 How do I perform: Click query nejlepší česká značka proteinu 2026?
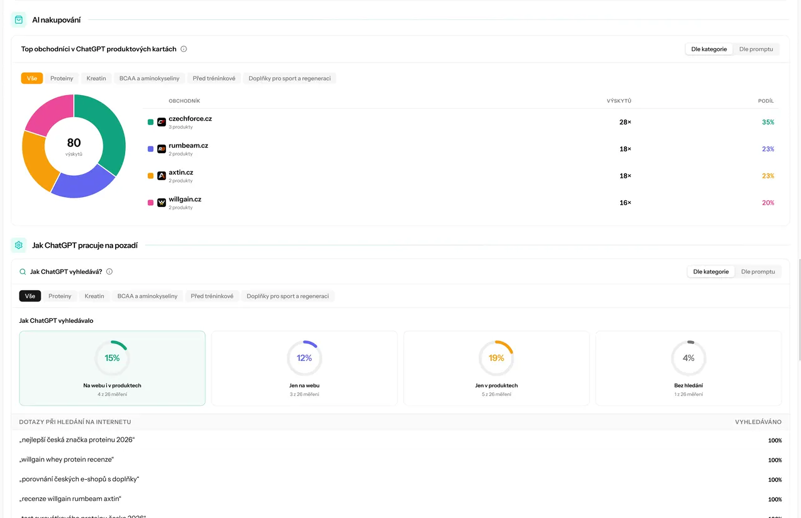tap(77, 440)
